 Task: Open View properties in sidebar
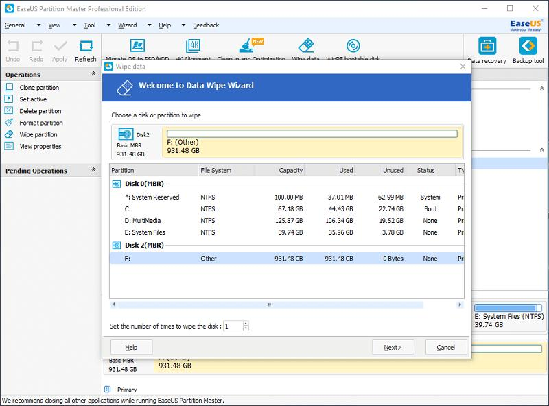point(40,146)
